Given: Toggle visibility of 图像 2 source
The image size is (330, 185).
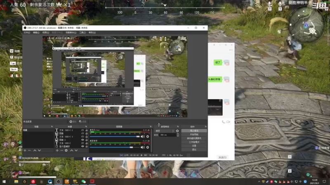Looking at the screenshot, I should pyautogui.click(x=82, y=140).
